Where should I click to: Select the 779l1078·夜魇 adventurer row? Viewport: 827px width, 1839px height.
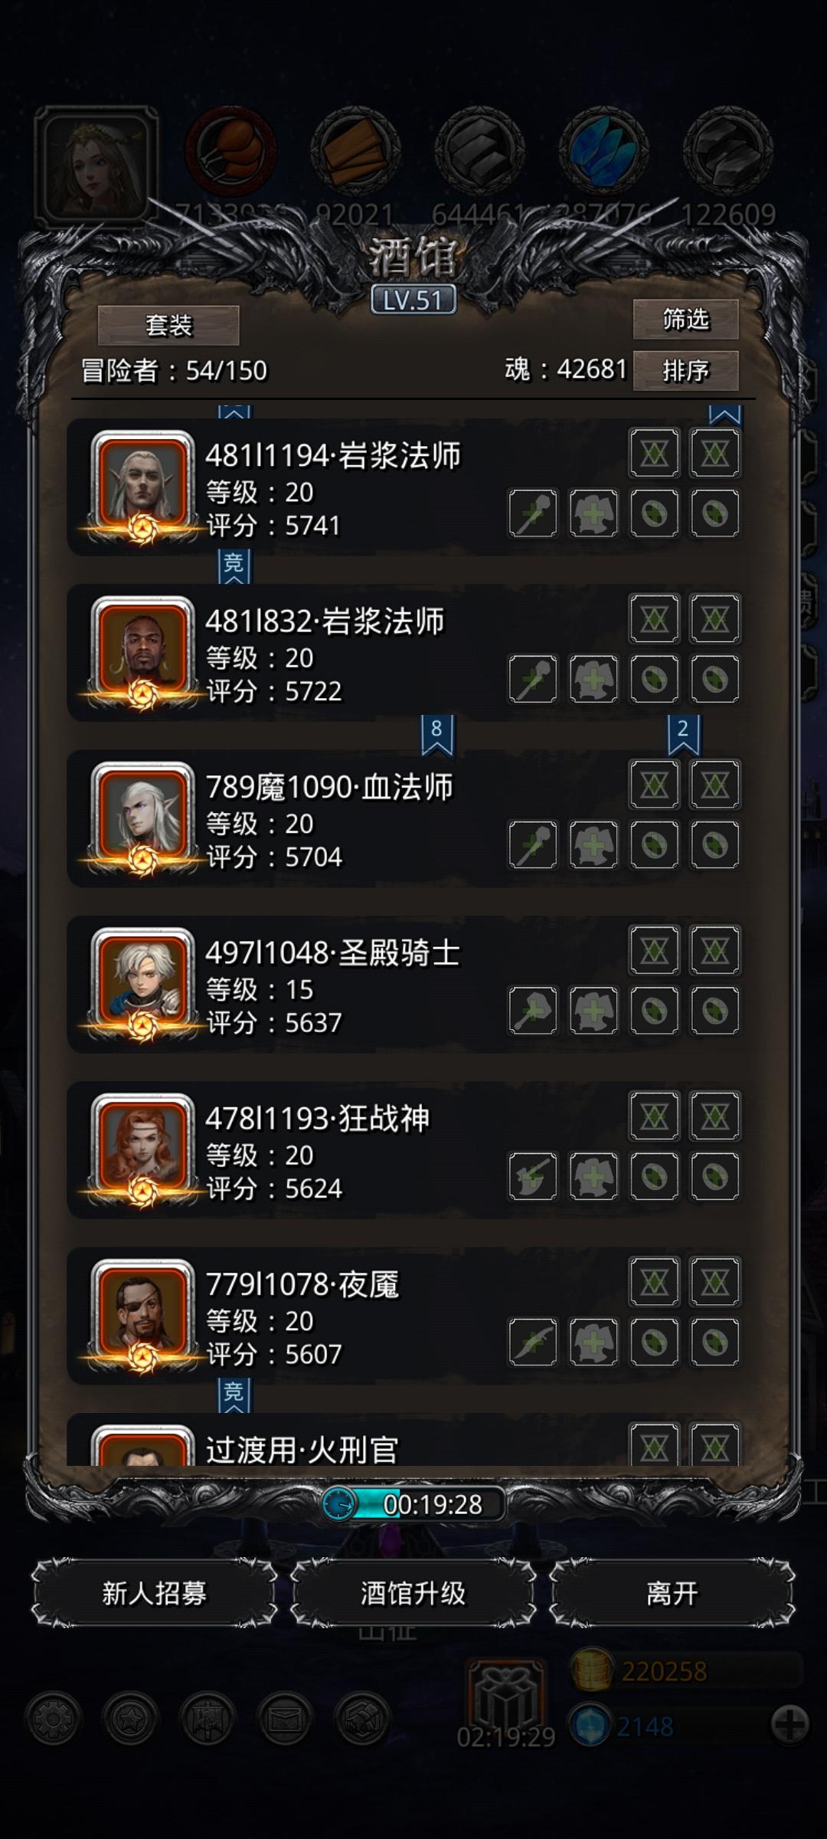point(404,1316)
